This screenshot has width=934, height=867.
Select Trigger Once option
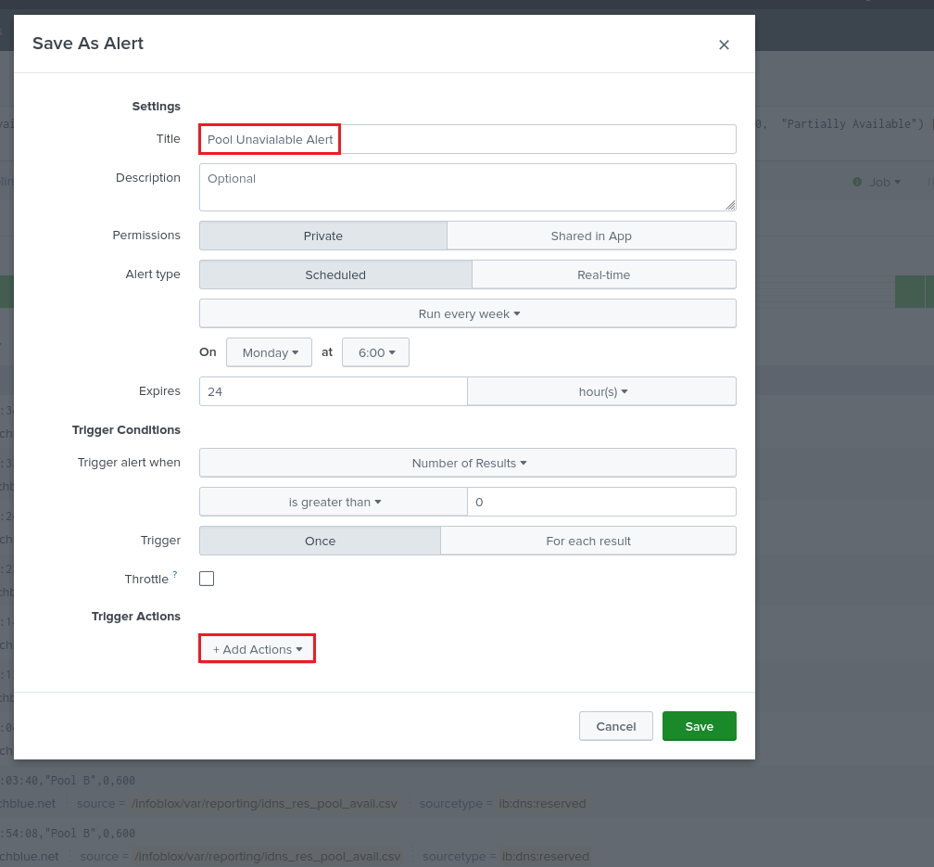point(320,541)
